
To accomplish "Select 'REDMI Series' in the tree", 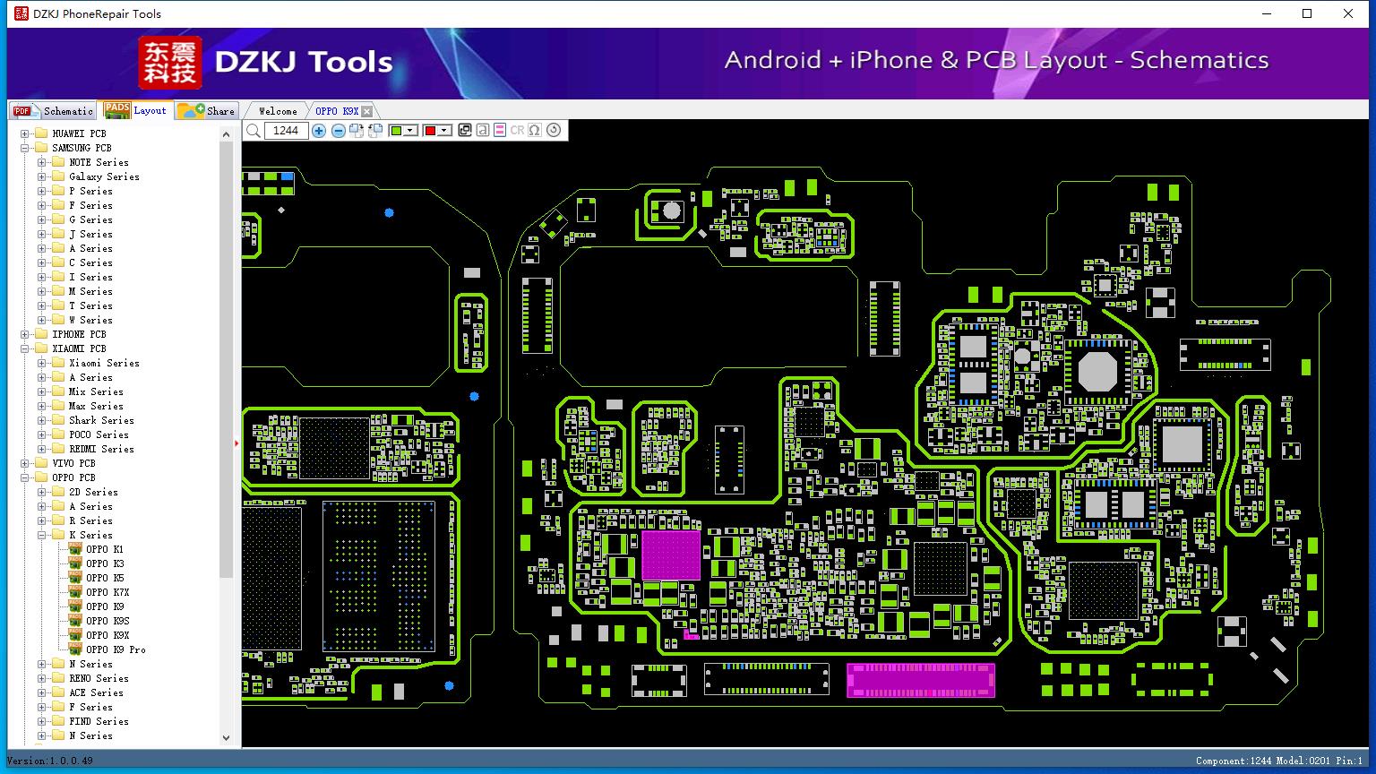I will point(101,449).
